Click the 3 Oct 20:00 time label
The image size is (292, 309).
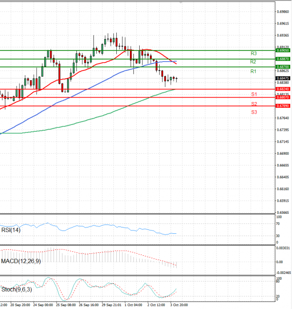pyautogui.click(x=179, y=305)
